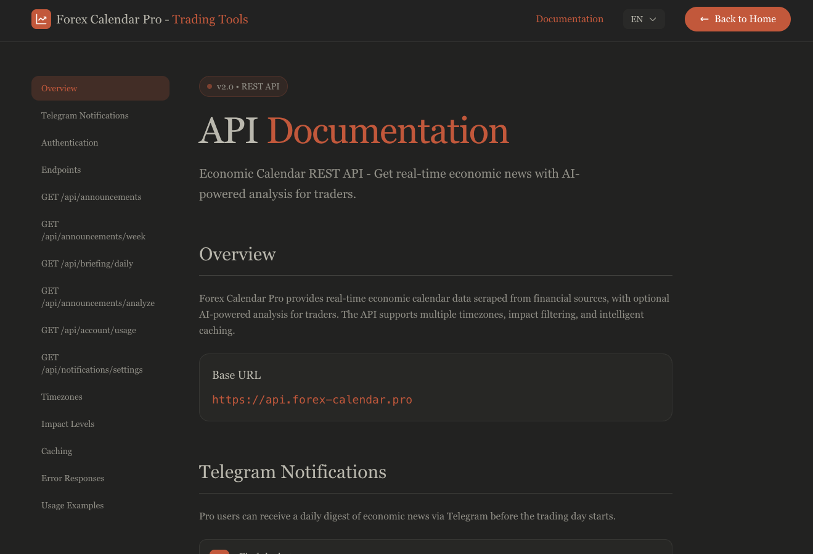Open Usage Examples in the sidebar
This screenshot has width=813, height=554.
(x=100, y=505)
